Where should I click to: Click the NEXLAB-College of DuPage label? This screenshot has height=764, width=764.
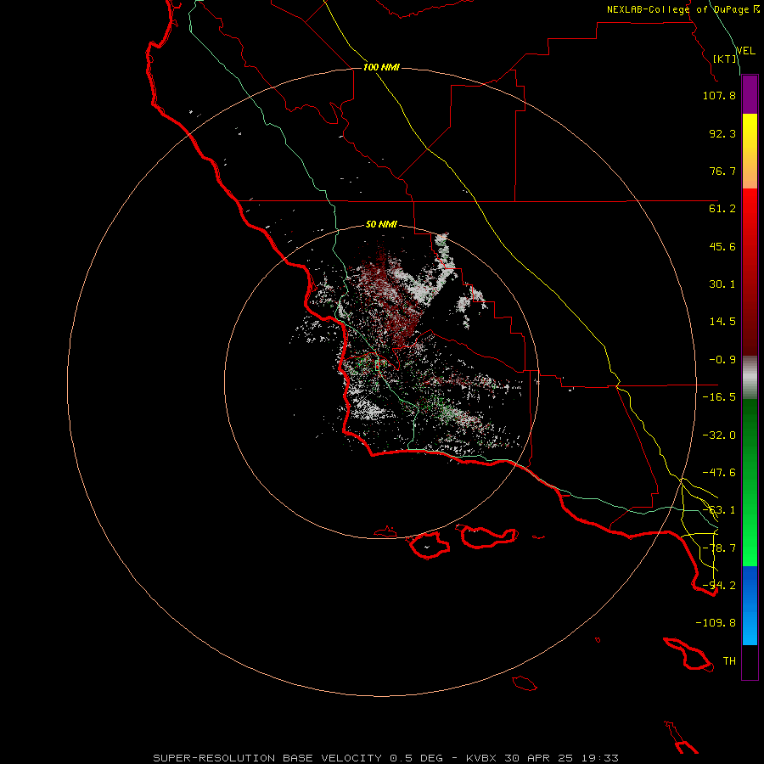(x=683, y=9)
